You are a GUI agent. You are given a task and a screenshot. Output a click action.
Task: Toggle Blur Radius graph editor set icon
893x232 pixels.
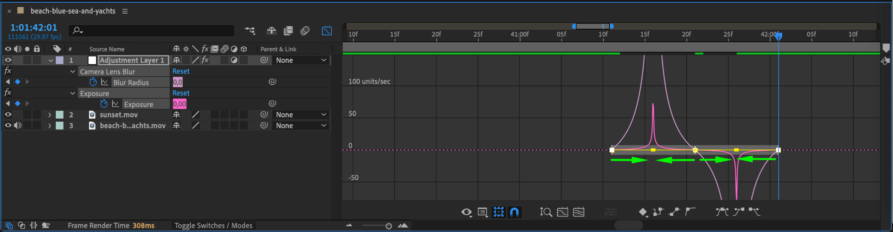click(x=105, y=82)
